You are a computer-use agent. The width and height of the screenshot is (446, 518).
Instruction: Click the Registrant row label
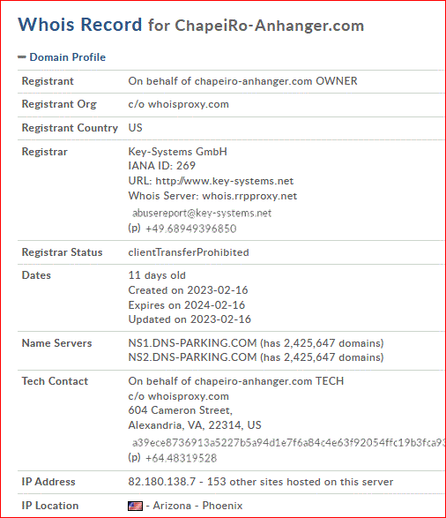point(48,81)
